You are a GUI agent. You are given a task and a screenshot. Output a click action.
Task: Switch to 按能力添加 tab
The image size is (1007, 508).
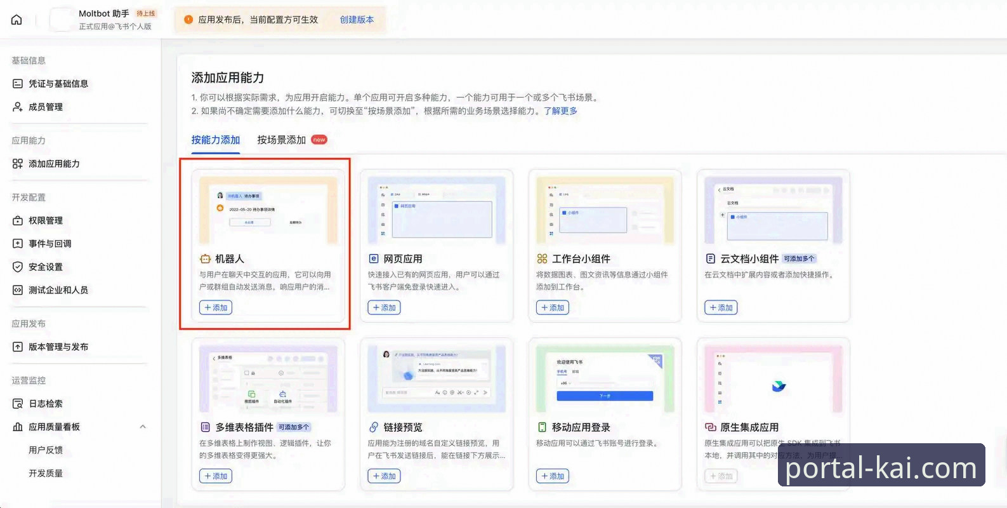pyautogui.click(x=216, y=140)
